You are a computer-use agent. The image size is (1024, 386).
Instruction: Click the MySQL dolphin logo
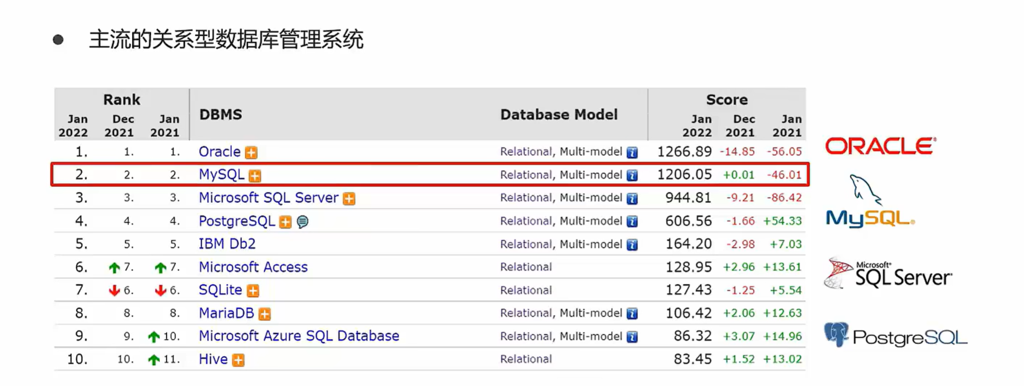(870, 201)
